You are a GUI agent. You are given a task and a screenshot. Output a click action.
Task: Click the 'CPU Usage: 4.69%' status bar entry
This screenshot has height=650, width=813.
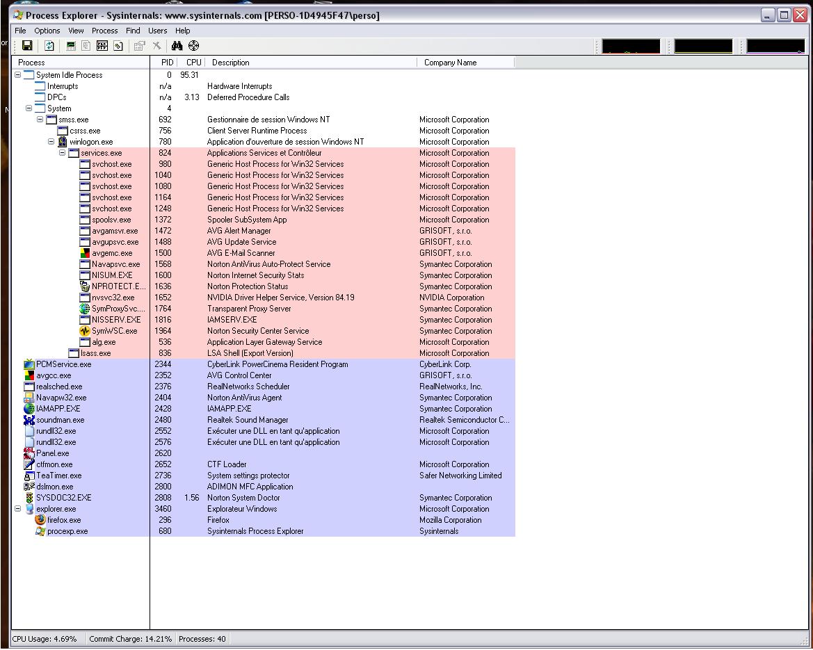(x=45, y=639)
